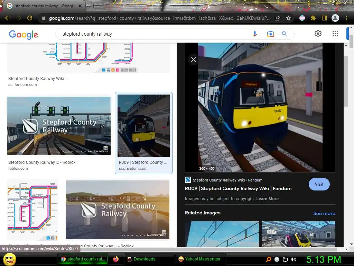Close the image preview panel
This screenshot has width=354, height=266.
[194, 60]
